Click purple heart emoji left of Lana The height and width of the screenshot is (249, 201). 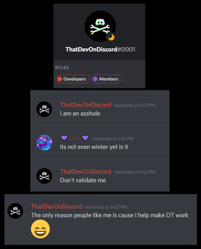64,138
